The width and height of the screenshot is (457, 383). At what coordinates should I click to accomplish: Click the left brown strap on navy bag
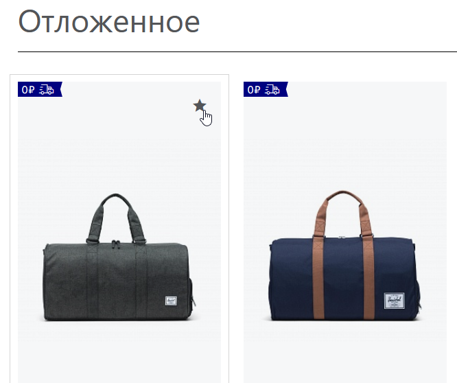tap(318, 277)
